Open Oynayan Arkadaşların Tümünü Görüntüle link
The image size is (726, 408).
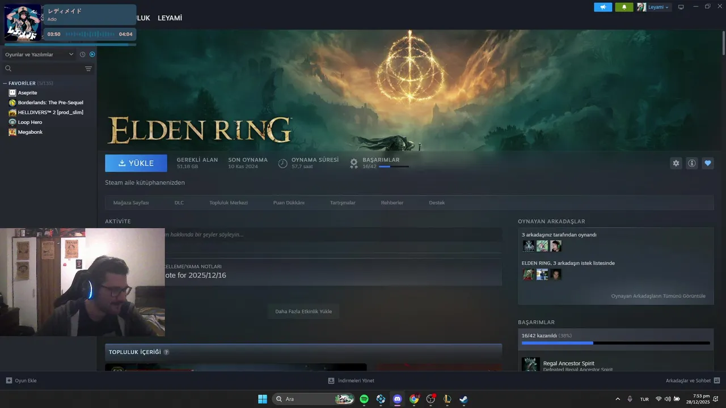[x=658, y=296]
